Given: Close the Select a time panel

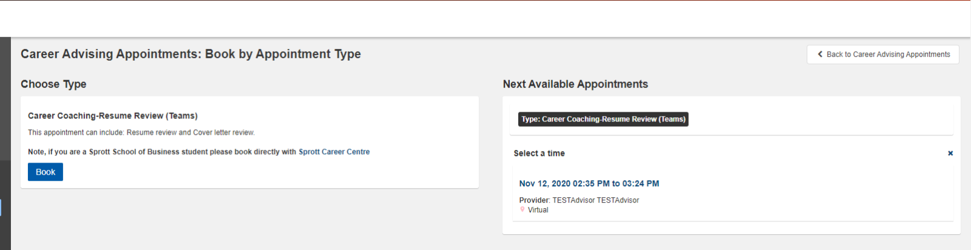Looking at the screenshot, I should coord(950,154).
